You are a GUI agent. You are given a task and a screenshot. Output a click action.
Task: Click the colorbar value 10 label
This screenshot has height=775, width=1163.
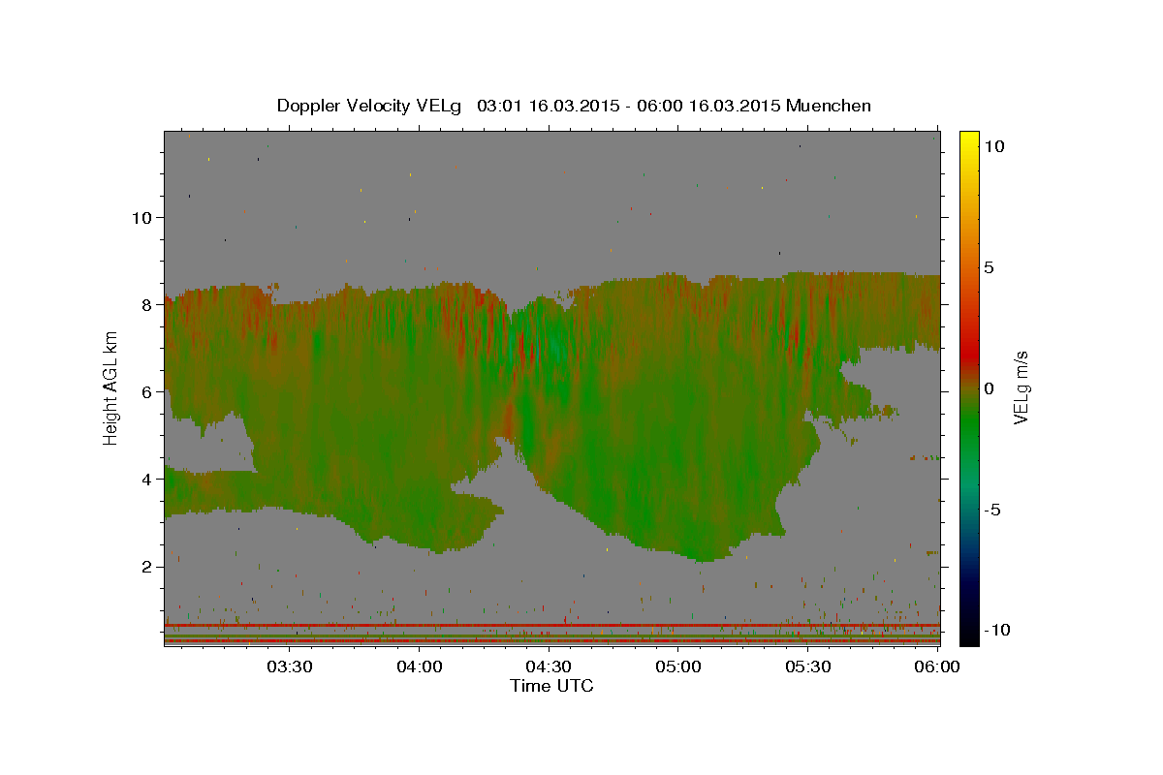point(993,145)
